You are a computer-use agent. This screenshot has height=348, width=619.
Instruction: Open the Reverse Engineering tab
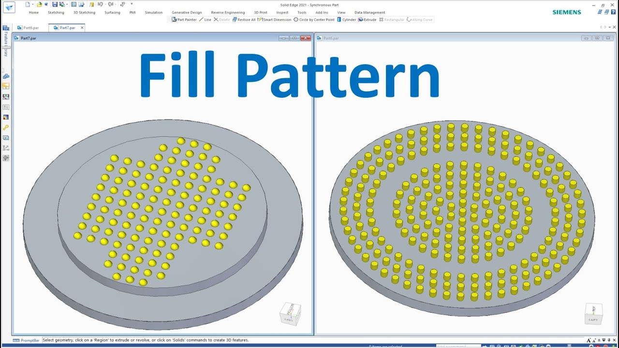click(228, 13)
